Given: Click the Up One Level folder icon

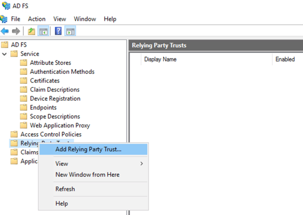Looking at the screenshot, I should tap(31, 31).
